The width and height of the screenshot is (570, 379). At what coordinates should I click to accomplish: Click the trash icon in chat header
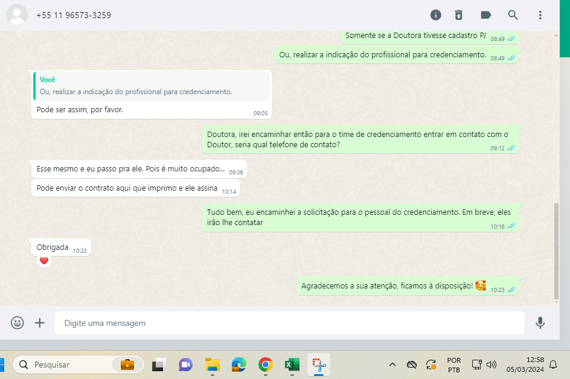tap(459, 15)
